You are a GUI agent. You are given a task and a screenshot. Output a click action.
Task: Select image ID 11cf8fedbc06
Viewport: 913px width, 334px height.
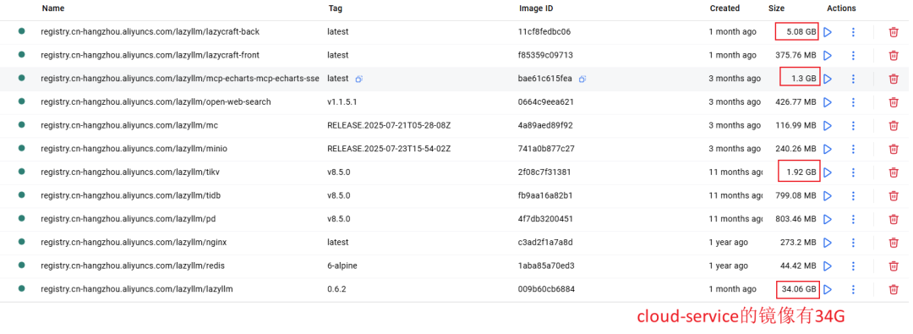pyautogui.click(x=544, y=31)
